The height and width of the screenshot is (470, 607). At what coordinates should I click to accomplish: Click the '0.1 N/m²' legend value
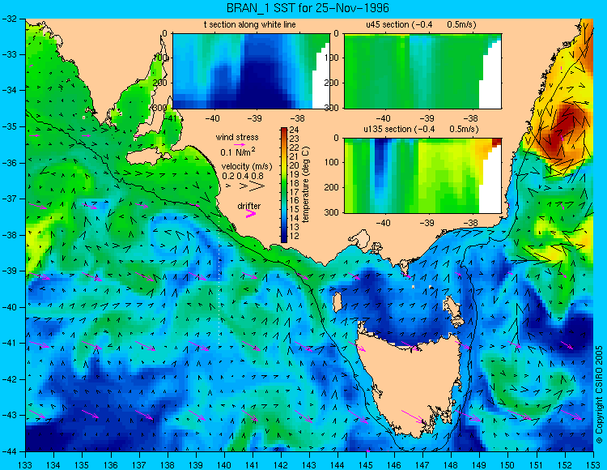(x=238, y=152)
